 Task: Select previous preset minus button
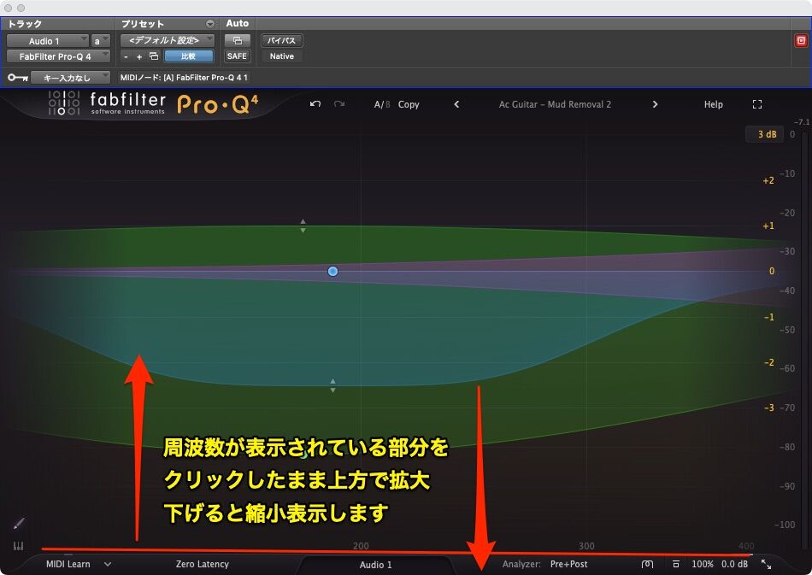coord(126,56)
